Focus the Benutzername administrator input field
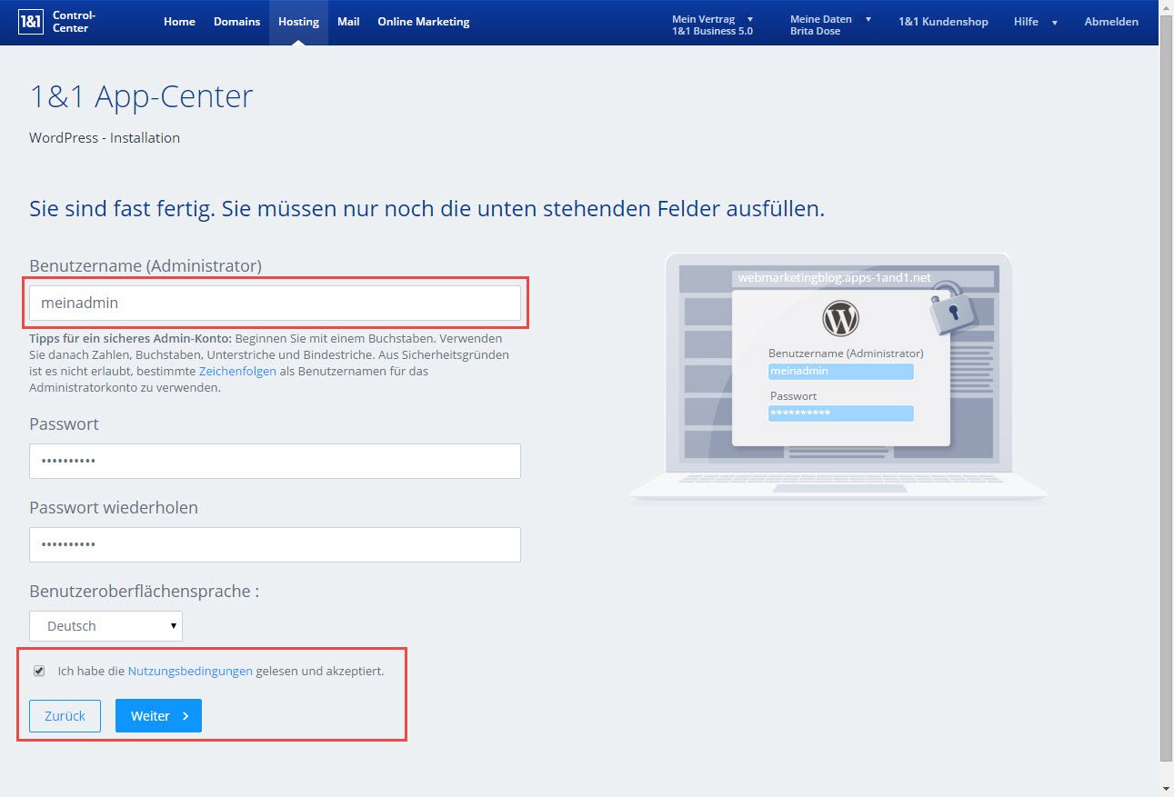This screenshot has width=1174, height=797. [x=275, y=304]
